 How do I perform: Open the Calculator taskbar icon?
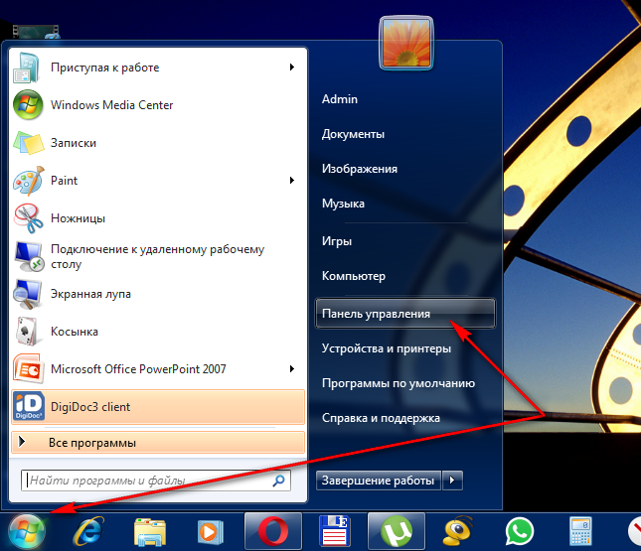tap(580, 531)
